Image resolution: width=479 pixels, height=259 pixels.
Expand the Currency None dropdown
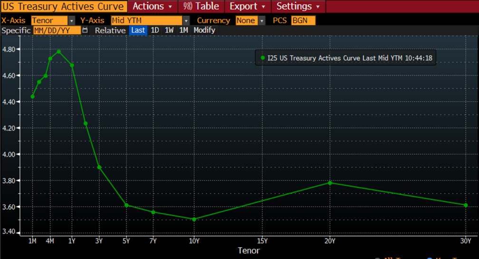[x=262, y=20]
